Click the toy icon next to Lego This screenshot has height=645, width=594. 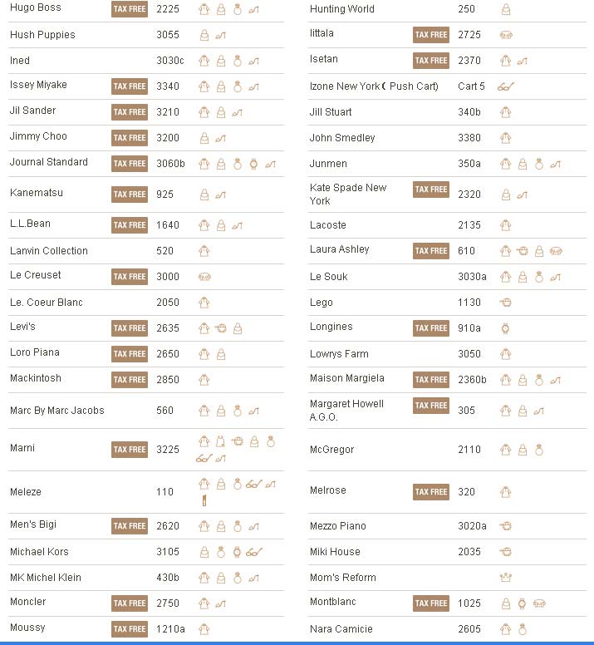pyautogui.click(x=505, y=303)
